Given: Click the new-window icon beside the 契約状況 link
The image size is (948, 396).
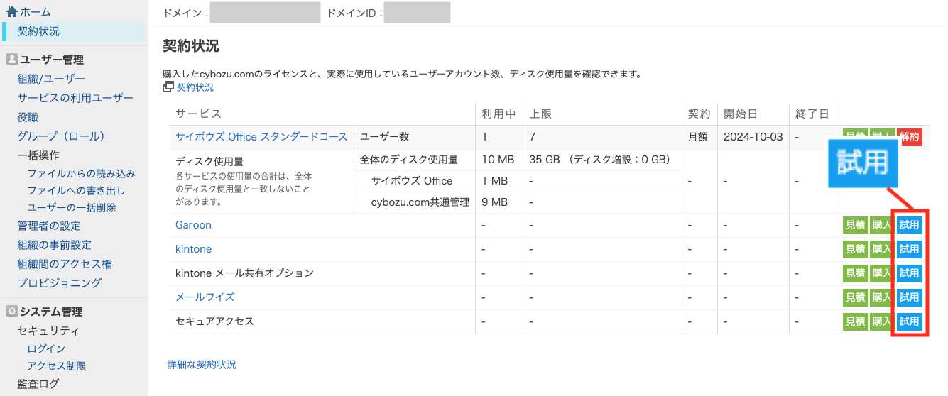Looking at the screenshot, I should point(168,87).
